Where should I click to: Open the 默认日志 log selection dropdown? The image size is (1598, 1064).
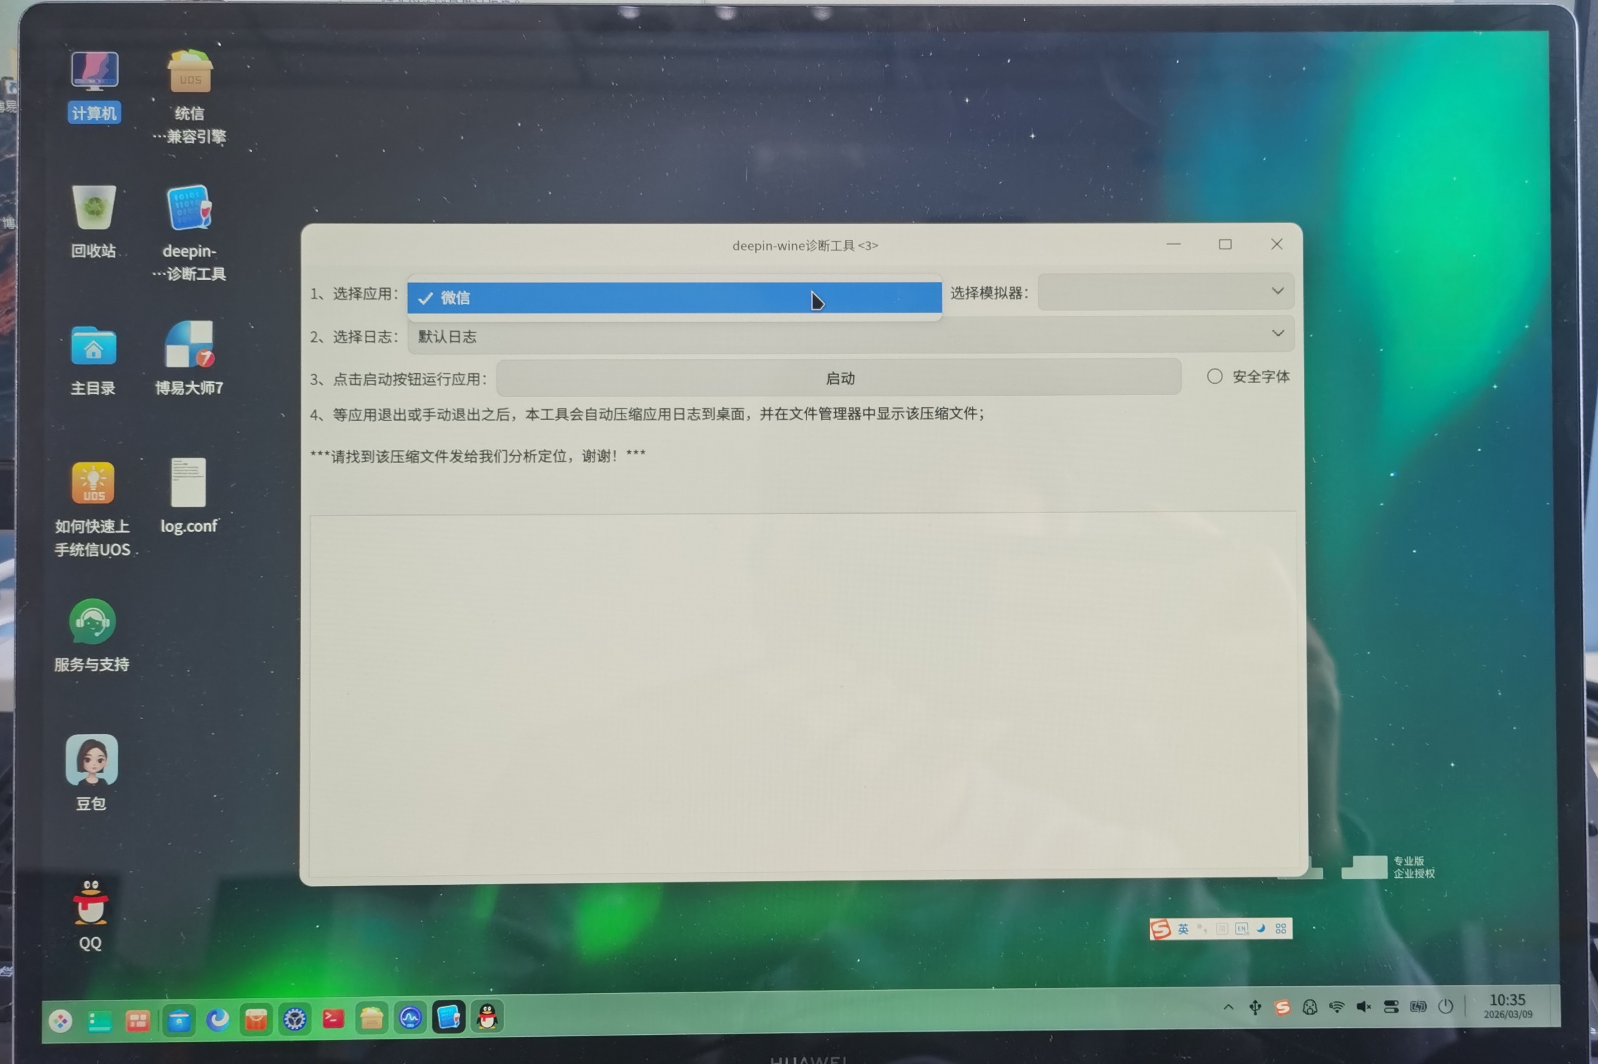848,335
